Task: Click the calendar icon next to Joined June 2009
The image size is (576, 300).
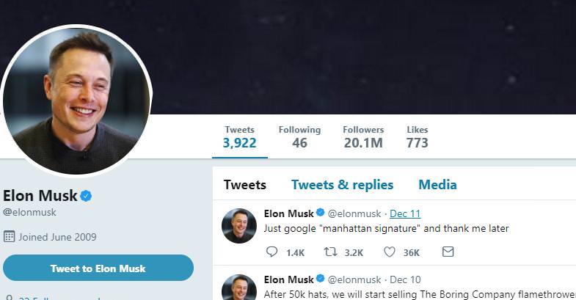Action: click(x=9, y=236)
